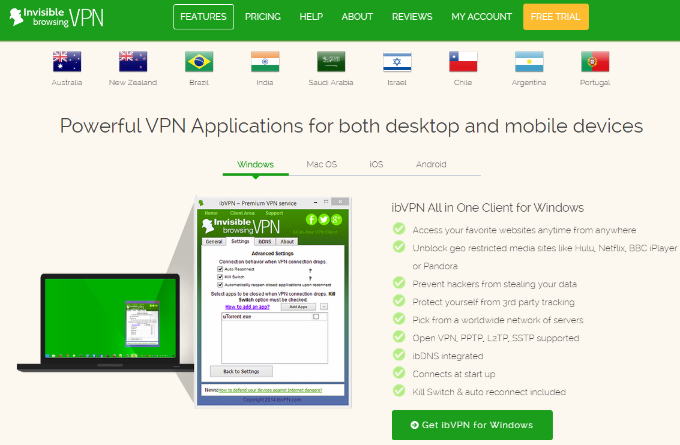Open the Twitter icon in ibVPN client
The width and height of the screenshot is (680, 445).
coord(324,220)
